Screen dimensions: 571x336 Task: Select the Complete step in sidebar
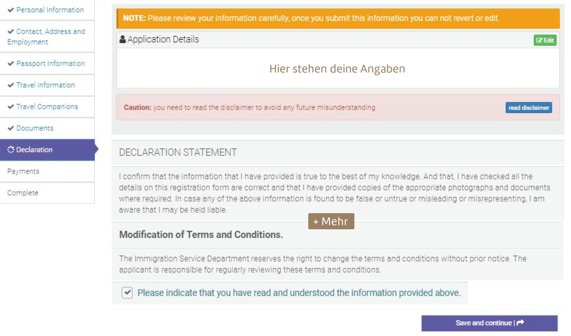[23, 193]
